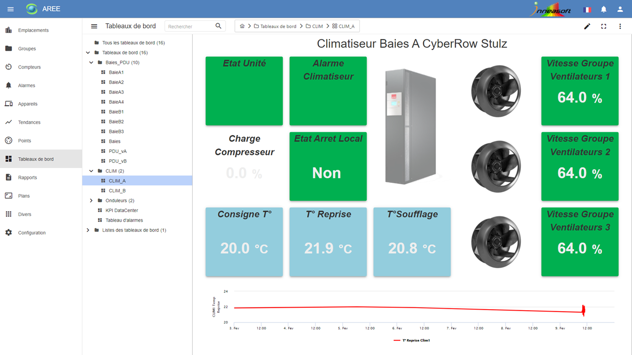Toggle T° Reprise Clim1 chart legend
The image size is (632, 355).
[x=412, y=340]
